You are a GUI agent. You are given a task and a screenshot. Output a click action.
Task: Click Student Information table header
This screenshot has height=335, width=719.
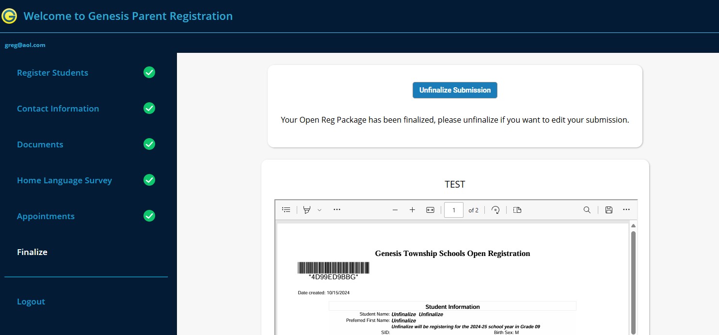[452, 307]
